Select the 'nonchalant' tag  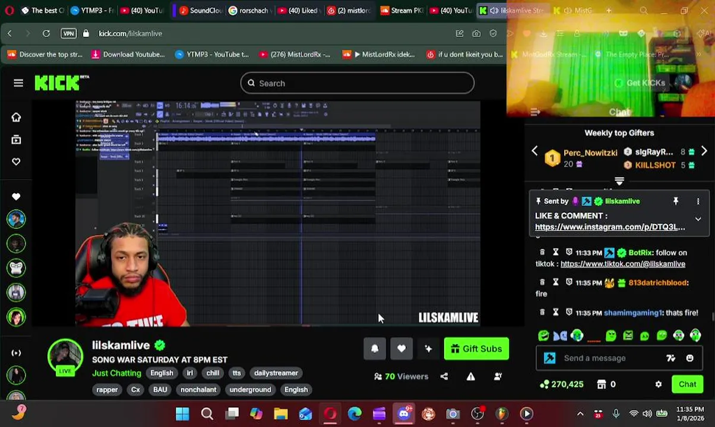coord(198,390)
